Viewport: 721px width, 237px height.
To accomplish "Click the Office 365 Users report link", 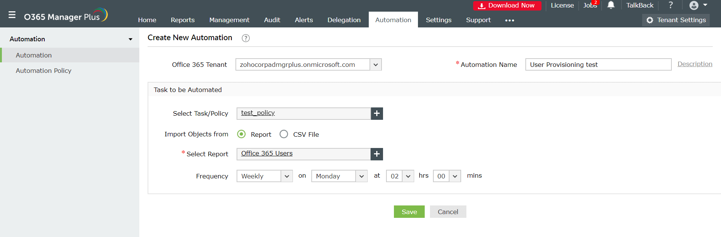I will pyautogui.click(x=267, y=153).
